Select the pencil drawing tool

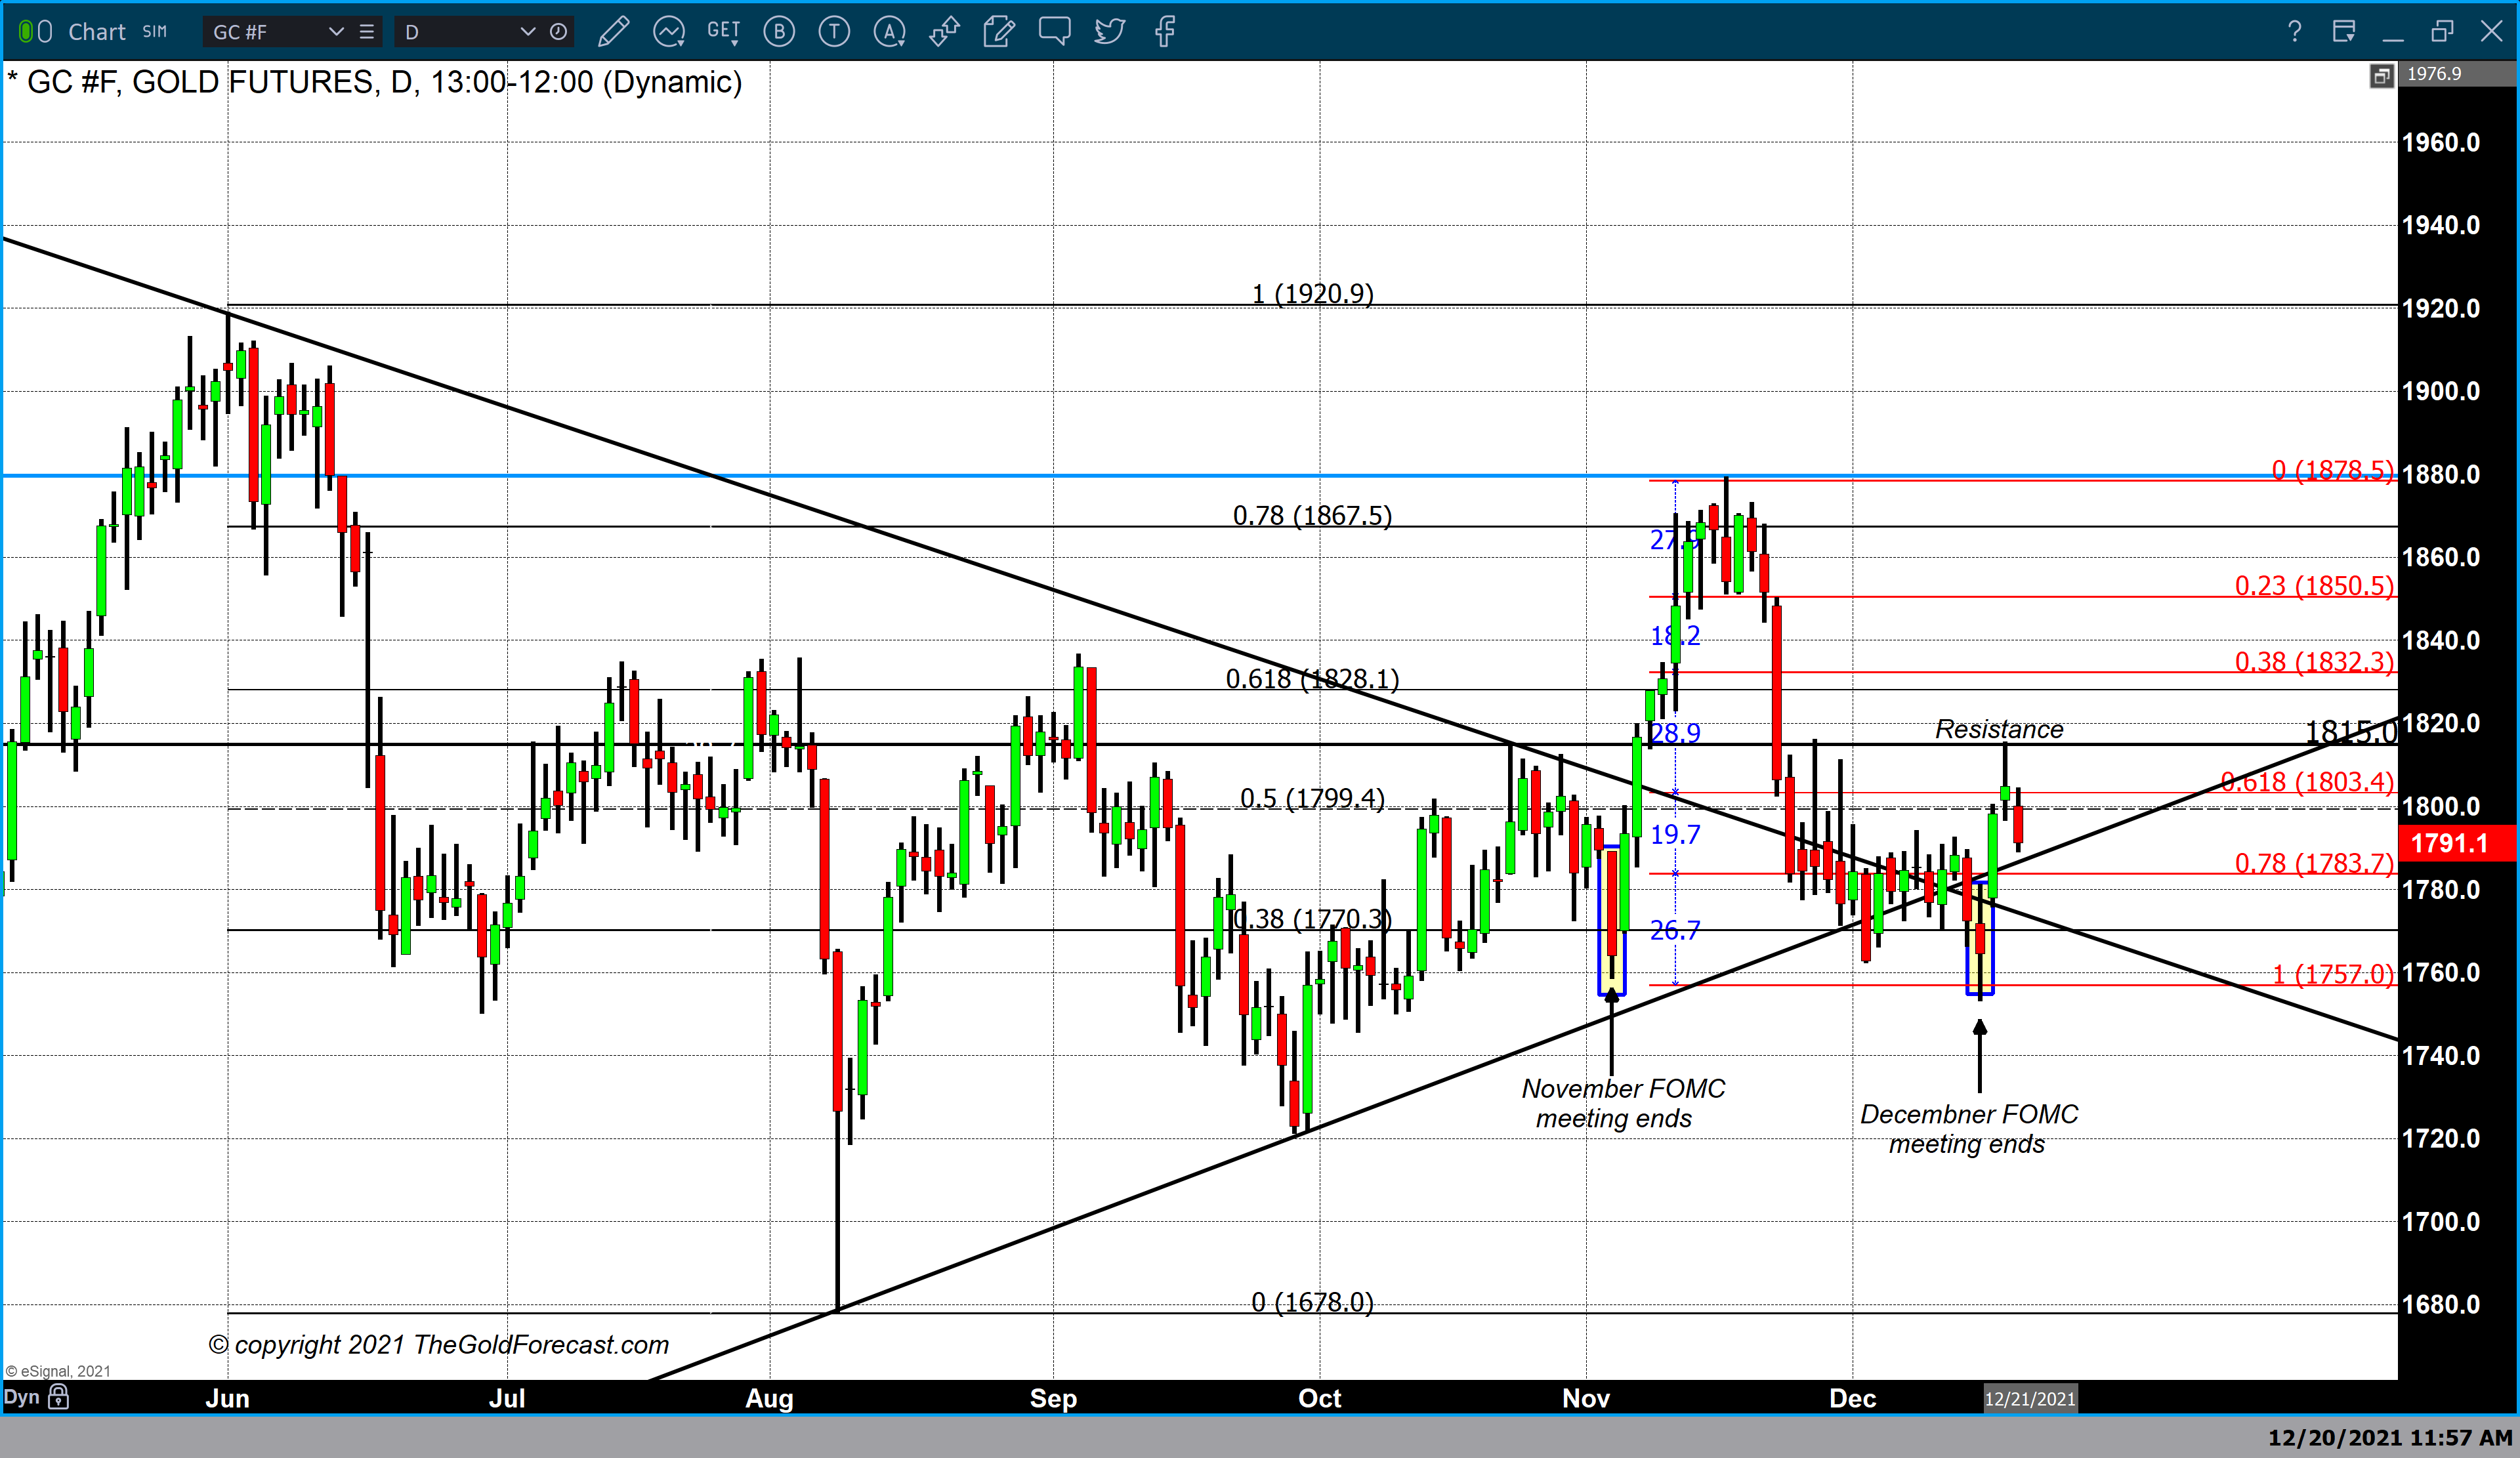(613, 32)
